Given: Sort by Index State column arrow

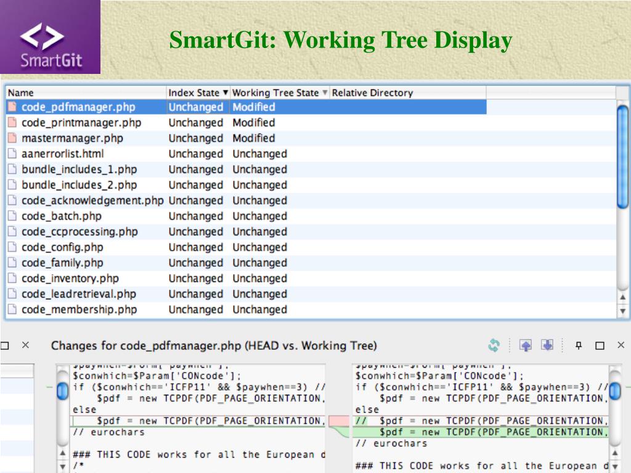Looking at the screenshot, I should click(226, 92).
